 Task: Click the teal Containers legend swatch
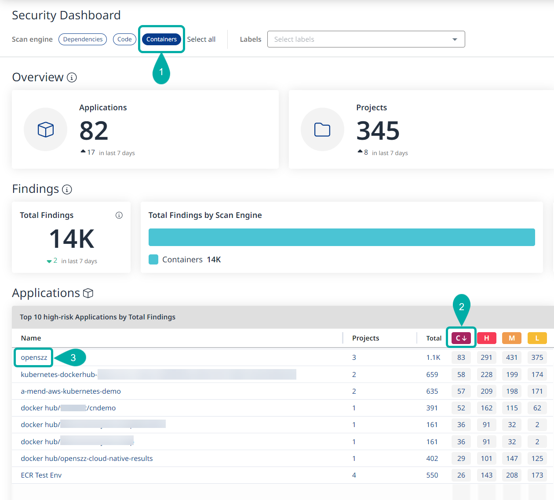(x=153, y=260)
